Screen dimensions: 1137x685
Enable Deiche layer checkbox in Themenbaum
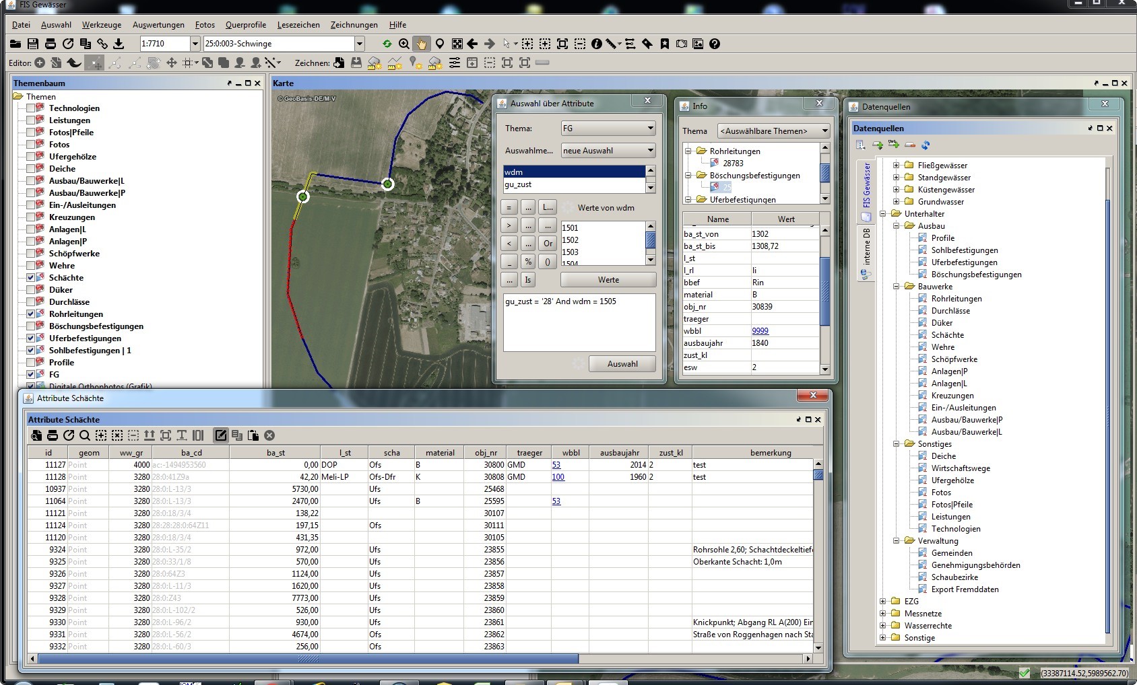click(31, 169)
